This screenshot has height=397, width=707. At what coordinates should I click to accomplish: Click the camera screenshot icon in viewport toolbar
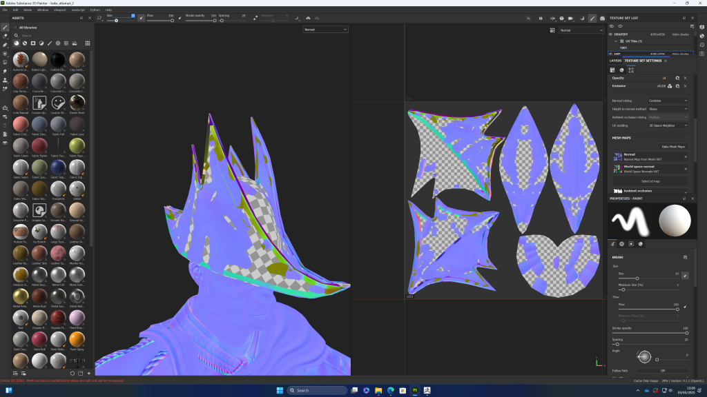[603, 18]
